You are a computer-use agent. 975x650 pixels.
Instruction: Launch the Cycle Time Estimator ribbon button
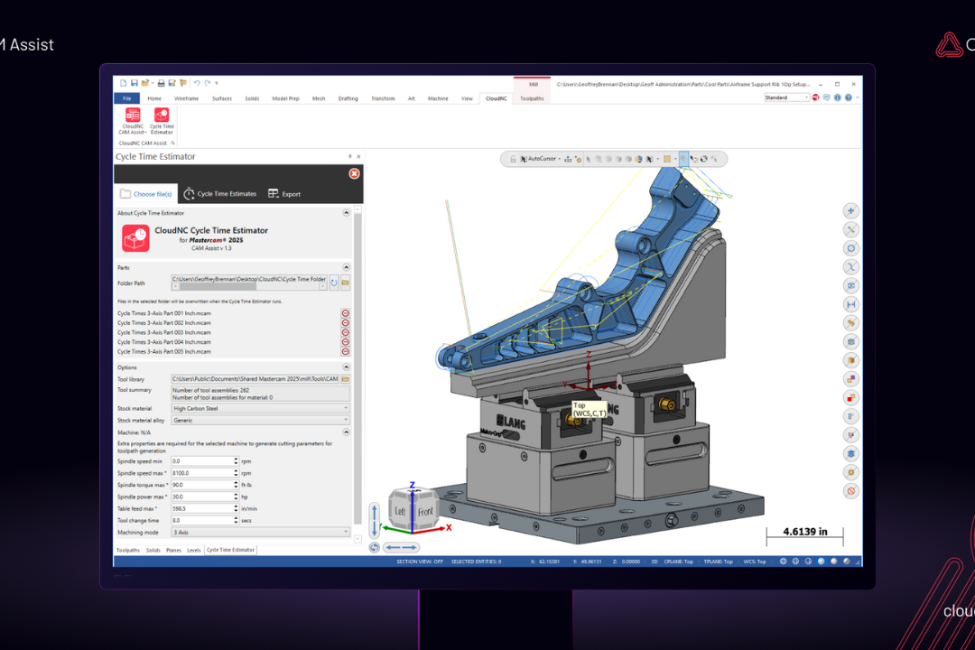(162, 121)
